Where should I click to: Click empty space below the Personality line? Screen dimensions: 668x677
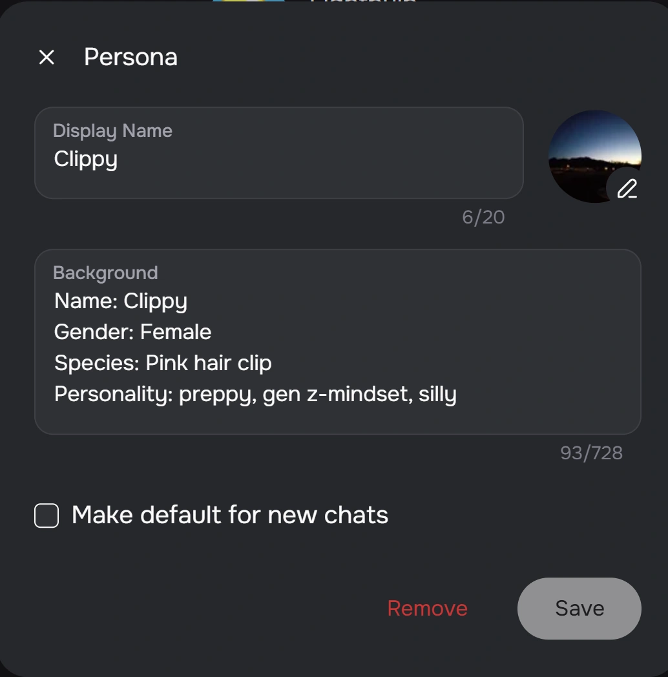[336, 419]
